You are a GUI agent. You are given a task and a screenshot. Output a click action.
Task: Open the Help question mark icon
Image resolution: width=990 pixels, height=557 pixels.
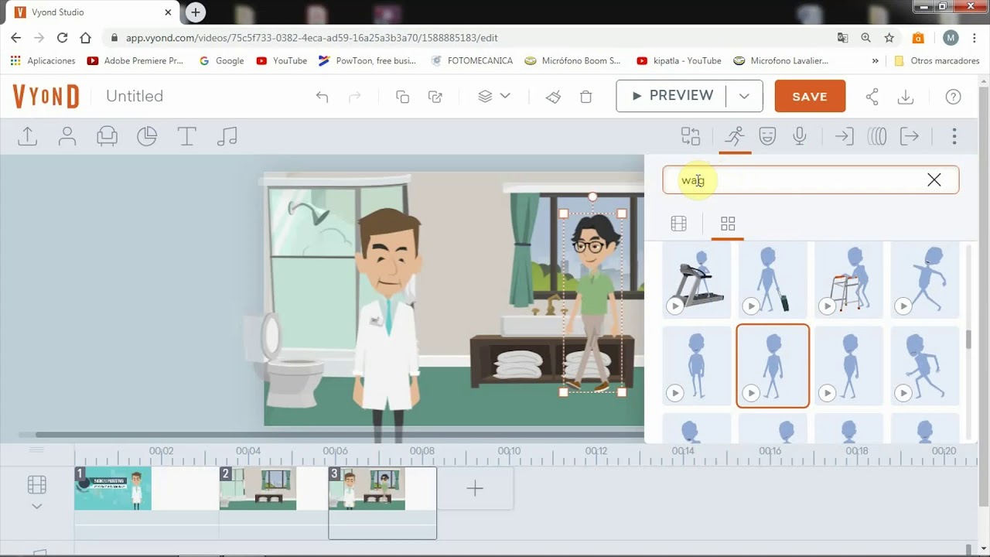pos(953,97)
